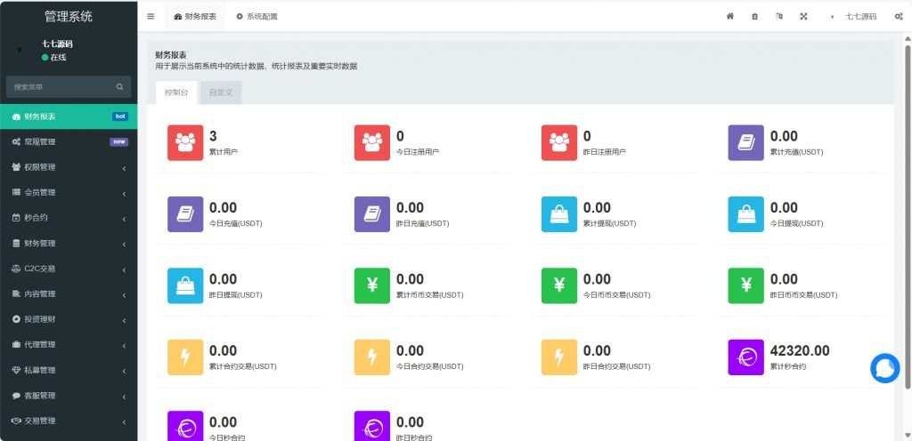
Task: Click the 昨日充值(USDT) book icon
Action: [372, 214]
